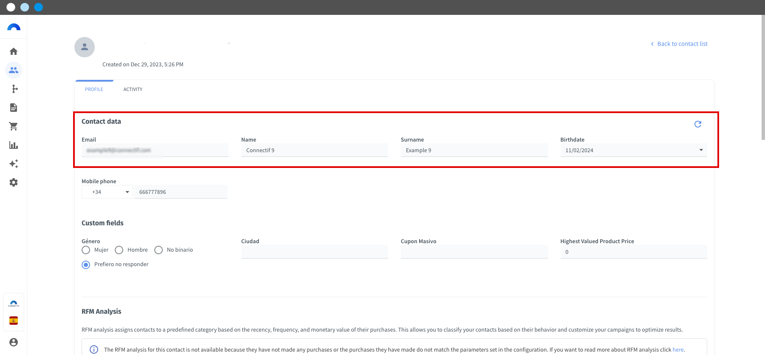This screenshot has height=355, width=765.
Task: Click the Ciudad input field
Action: pyautogui.click(x=314, y=252)
